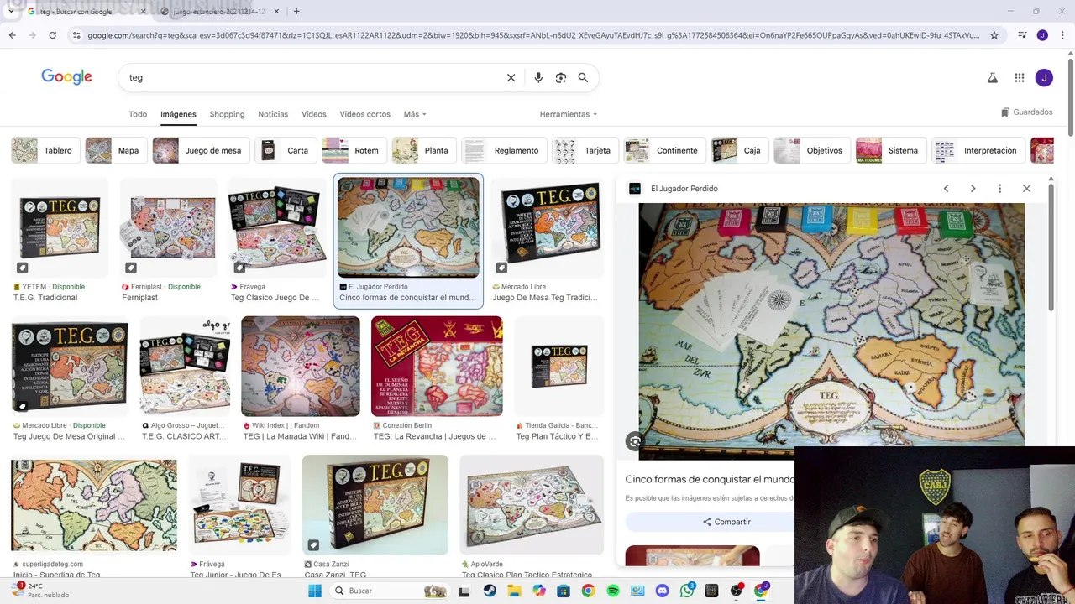1075x604 pixels.
Task: Open a new browser tab
Action: (x=296, y=11)
